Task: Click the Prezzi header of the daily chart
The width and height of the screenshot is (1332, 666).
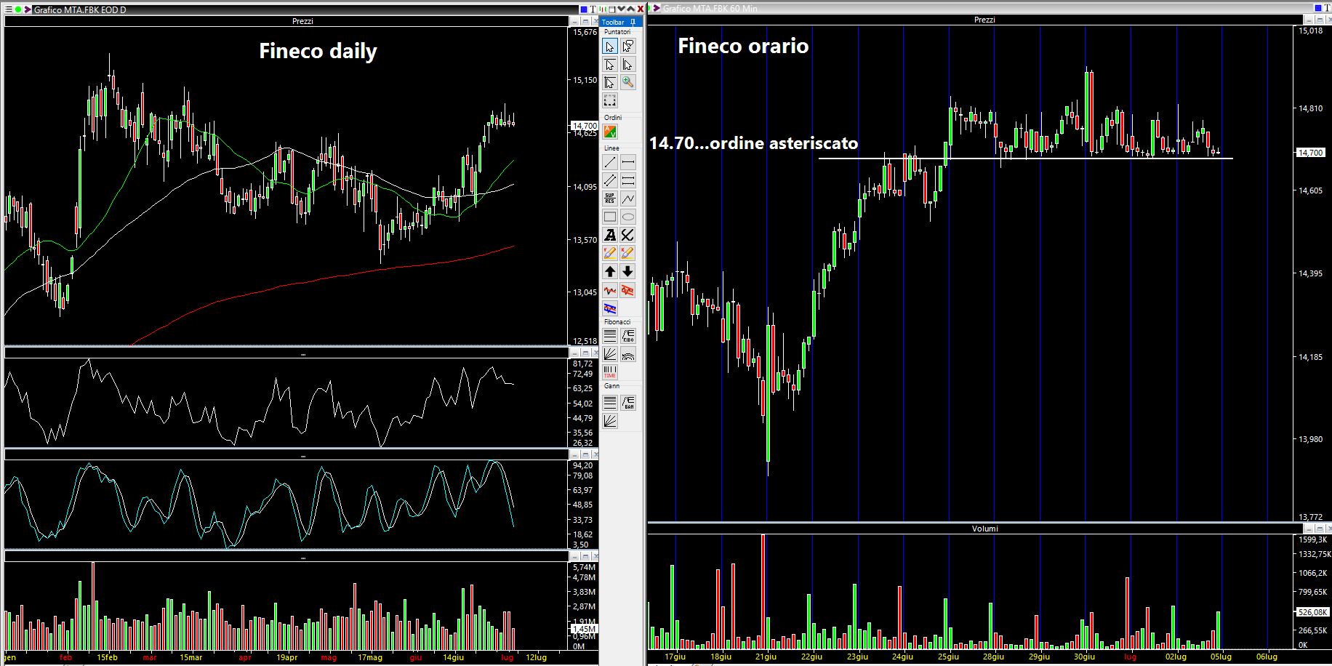Action: 302,21
